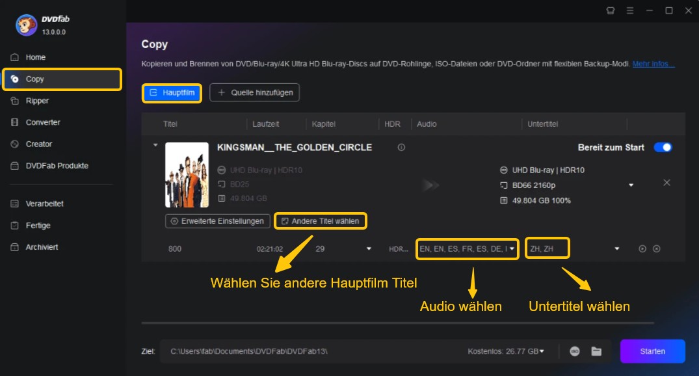Click Quelle hinzufügen button
Viewport: 699px width, 376px height.
pyautogui.click(x=254, y=93)
